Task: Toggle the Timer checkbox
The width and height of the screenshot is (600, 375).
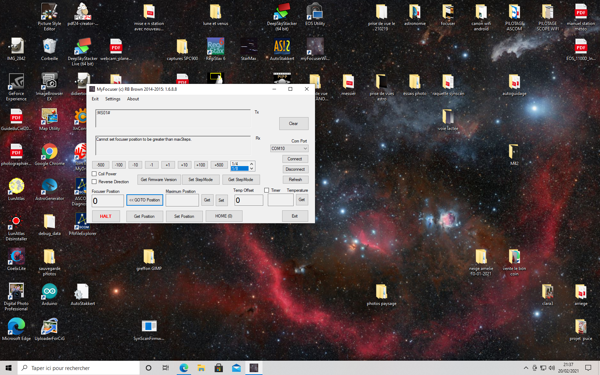Action: 266,190
